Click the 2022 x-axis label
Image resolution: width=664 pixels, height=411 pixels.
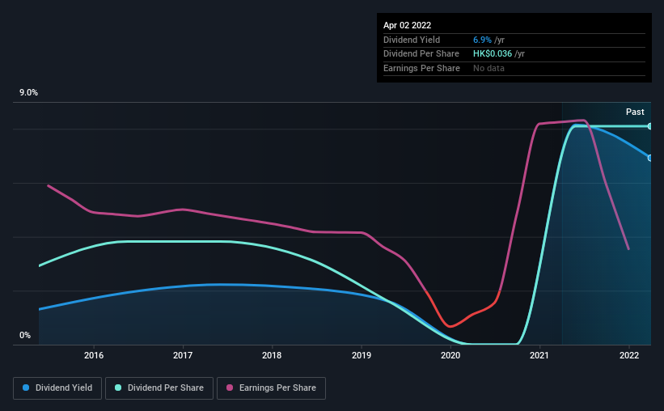click(x=629, y=354)
